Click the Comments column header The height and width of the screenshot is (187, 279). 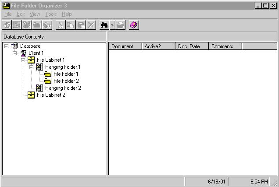(225, 46)
